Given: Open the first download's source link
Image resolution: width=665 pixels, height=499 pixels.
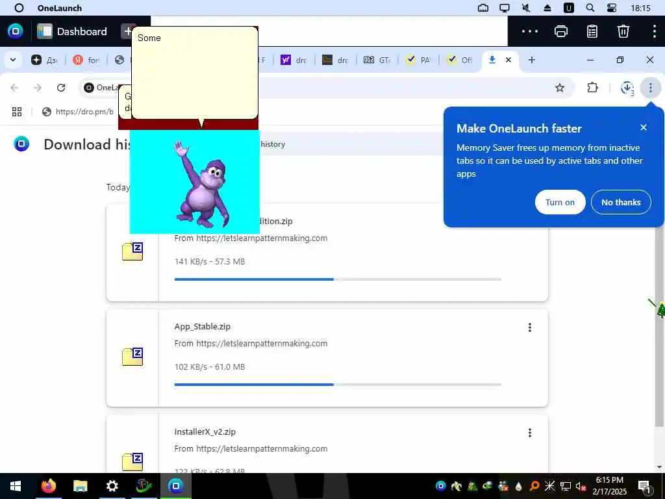Looking at the screenshot, I should click(x=262, y=238).
